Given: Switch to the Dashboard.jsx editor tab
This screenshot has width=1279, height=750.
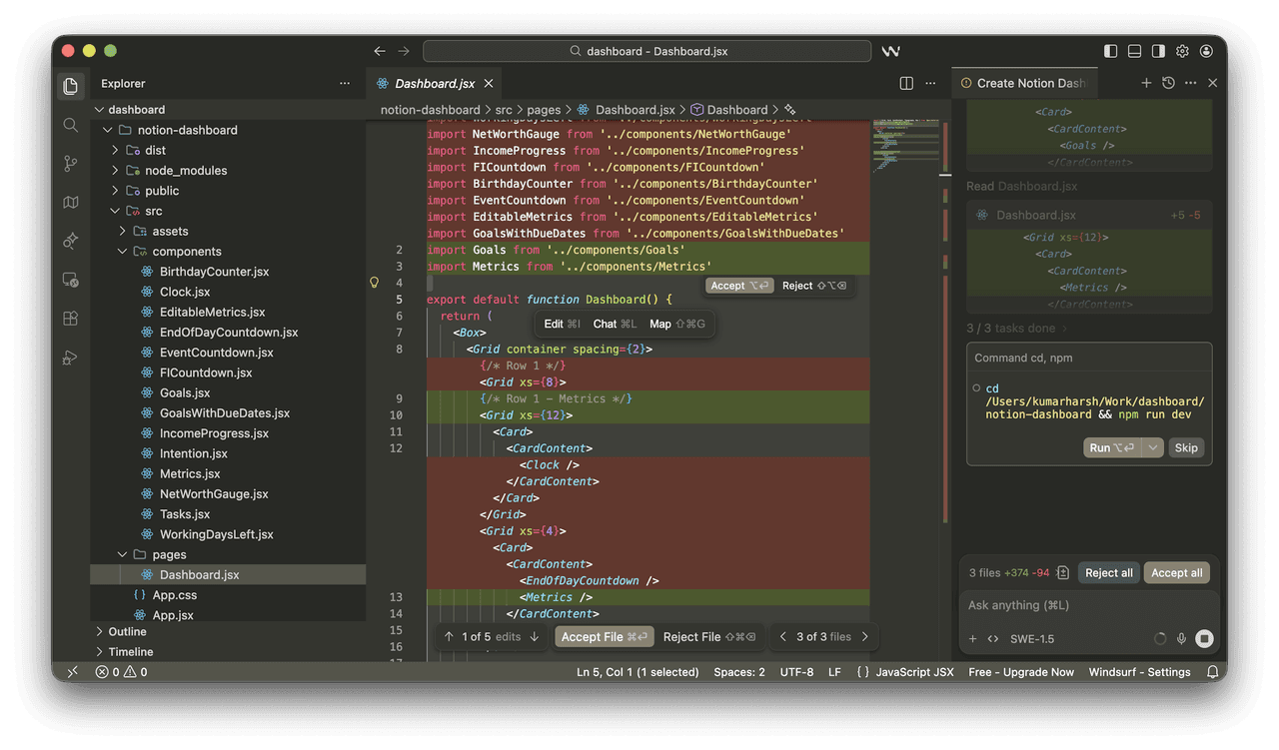Looking at the screenshot, I should pos(434,84).
